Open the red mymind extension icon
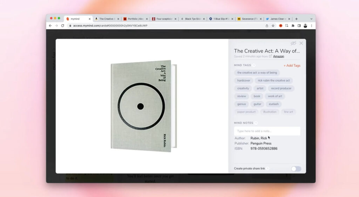Screen dimensions: 359x197 coord(280,26)
